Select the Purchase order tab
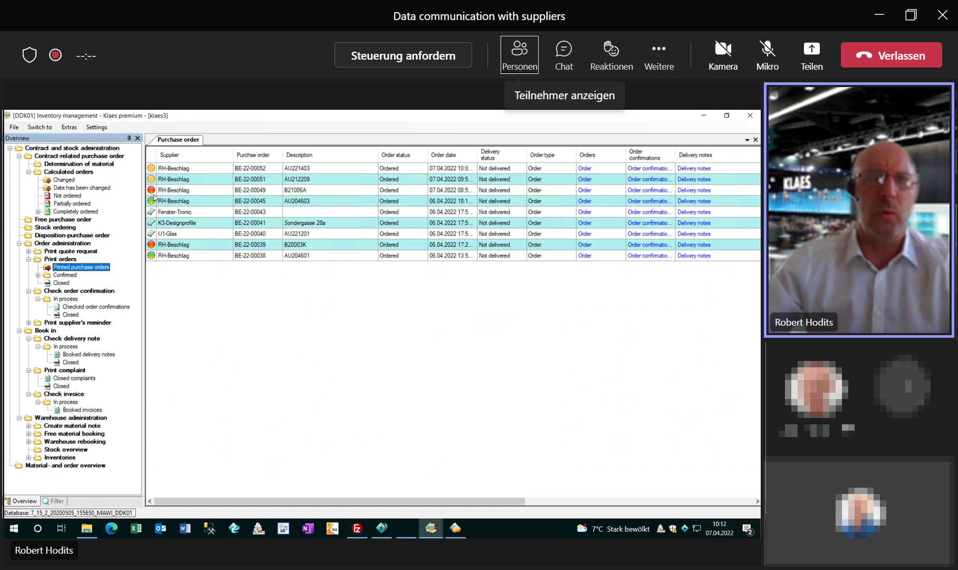Image resolution: width=958 pixels, height=570 pixels. coord(178,140)
